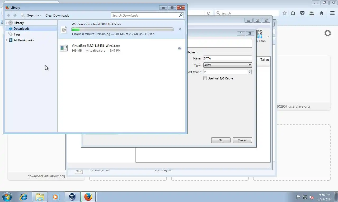Click OK in VirtualBox settings dialog

pos(221,140)
